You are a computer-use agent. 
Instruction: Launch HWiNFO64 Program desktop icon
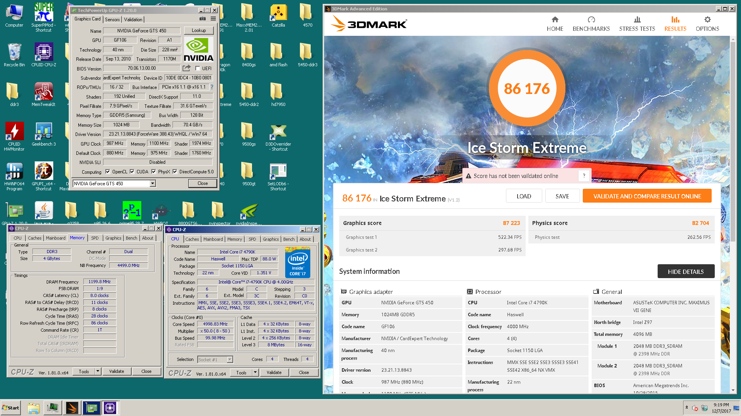(14, 176)
